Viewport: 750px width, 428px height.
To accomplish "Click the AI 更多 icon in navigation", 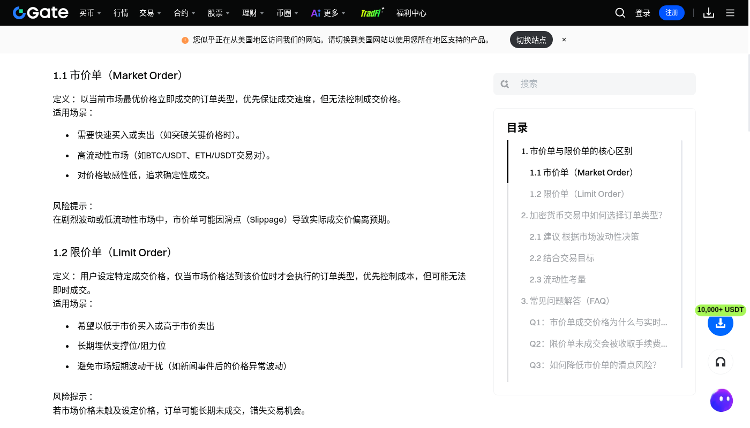I will click(x=316, y=13).
